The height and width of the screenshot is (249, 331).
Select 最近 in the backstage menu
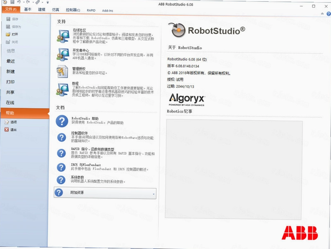click(11, 61)
